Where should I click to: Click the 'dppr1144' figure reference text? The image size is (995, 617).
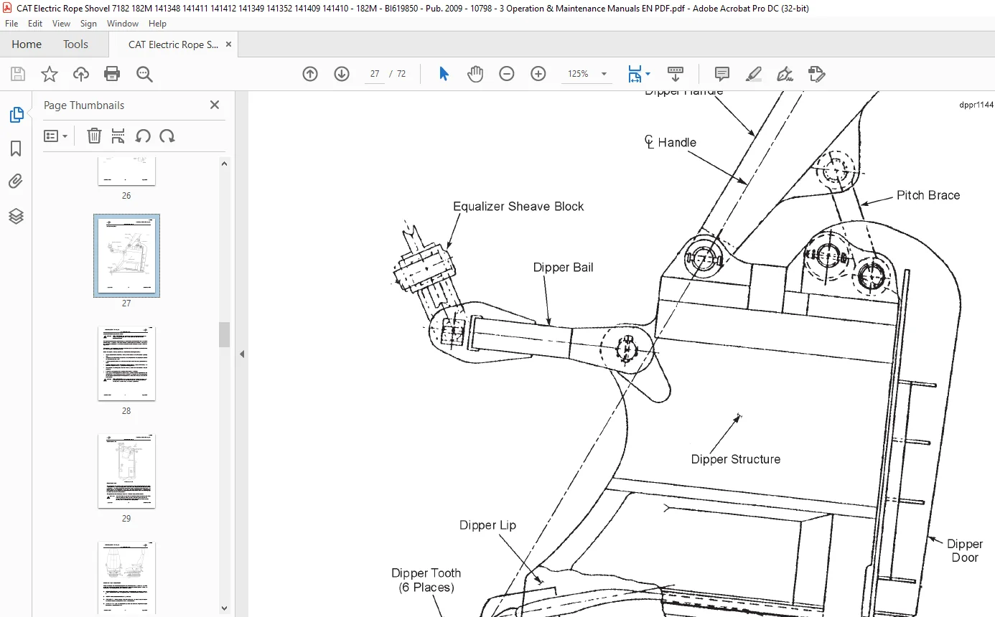[976, 105]
